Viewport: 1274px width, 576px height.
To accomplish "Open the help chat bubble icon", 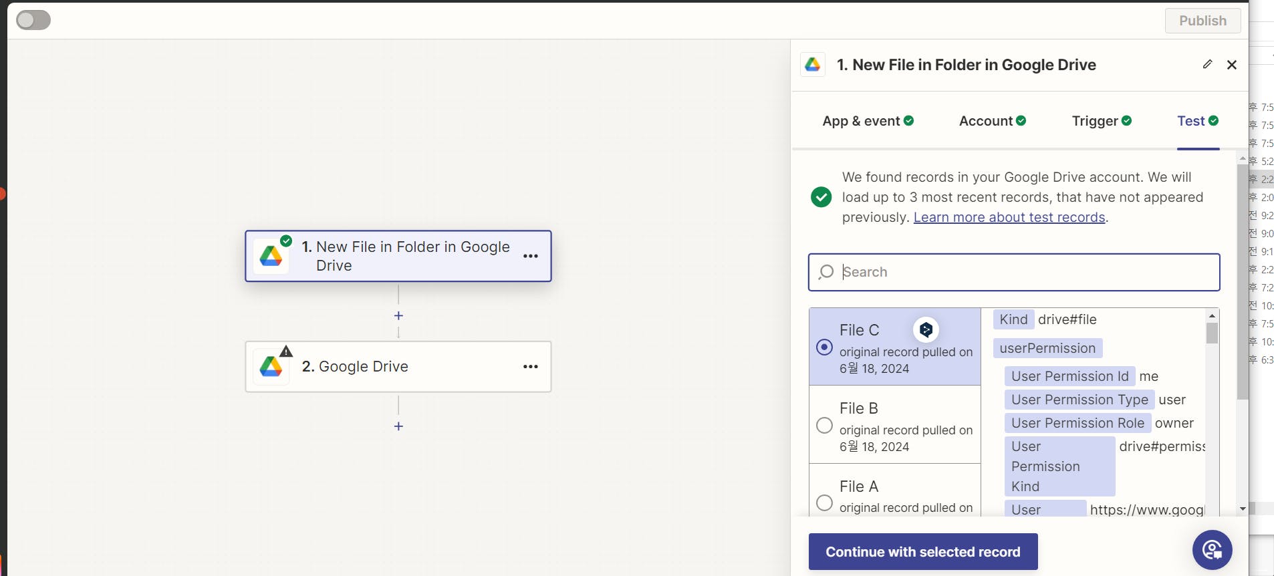I will pos(1212,550).
